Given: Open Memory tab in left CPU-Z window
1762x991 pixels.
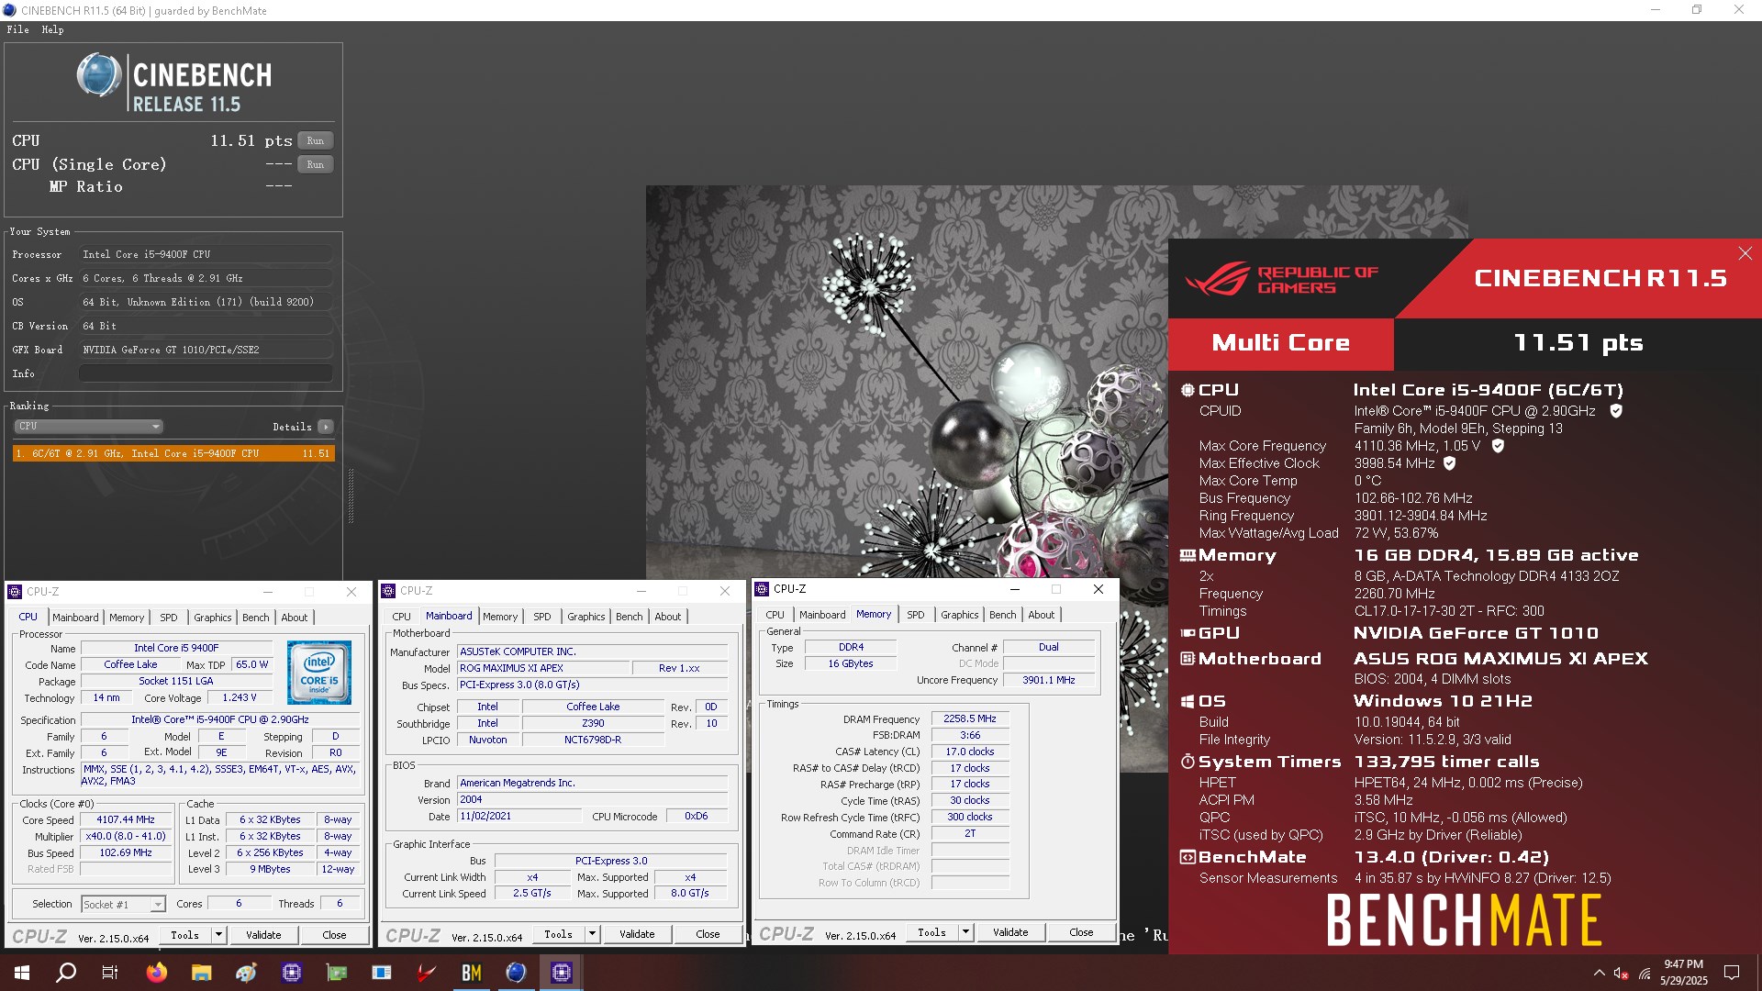Looking at the screenshot, I should [127, 618].
